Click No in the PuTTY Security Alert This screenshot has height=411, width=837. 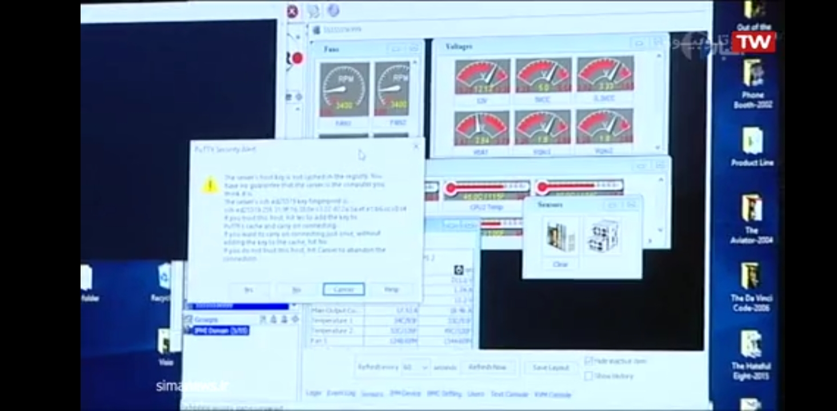(296, 289)
